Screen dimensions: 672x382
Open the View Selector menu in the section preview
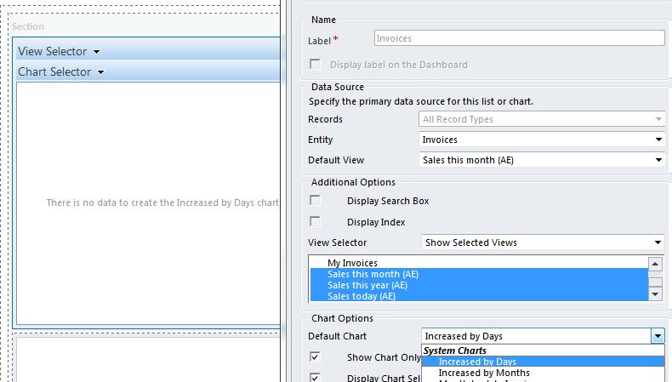coord(59,52)
